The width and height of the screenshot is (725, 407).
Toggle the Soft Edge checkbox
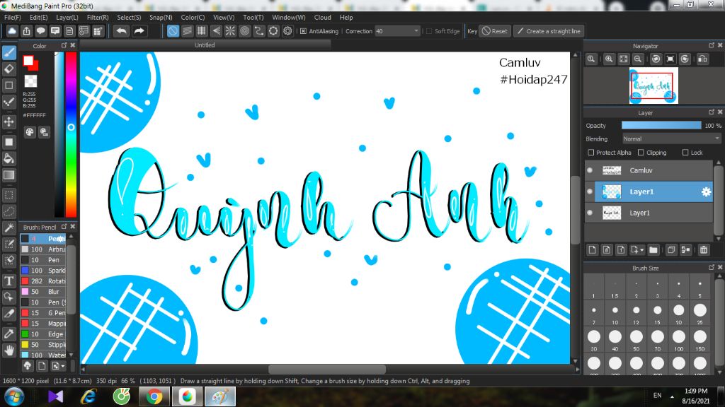(x=428, y=31)
